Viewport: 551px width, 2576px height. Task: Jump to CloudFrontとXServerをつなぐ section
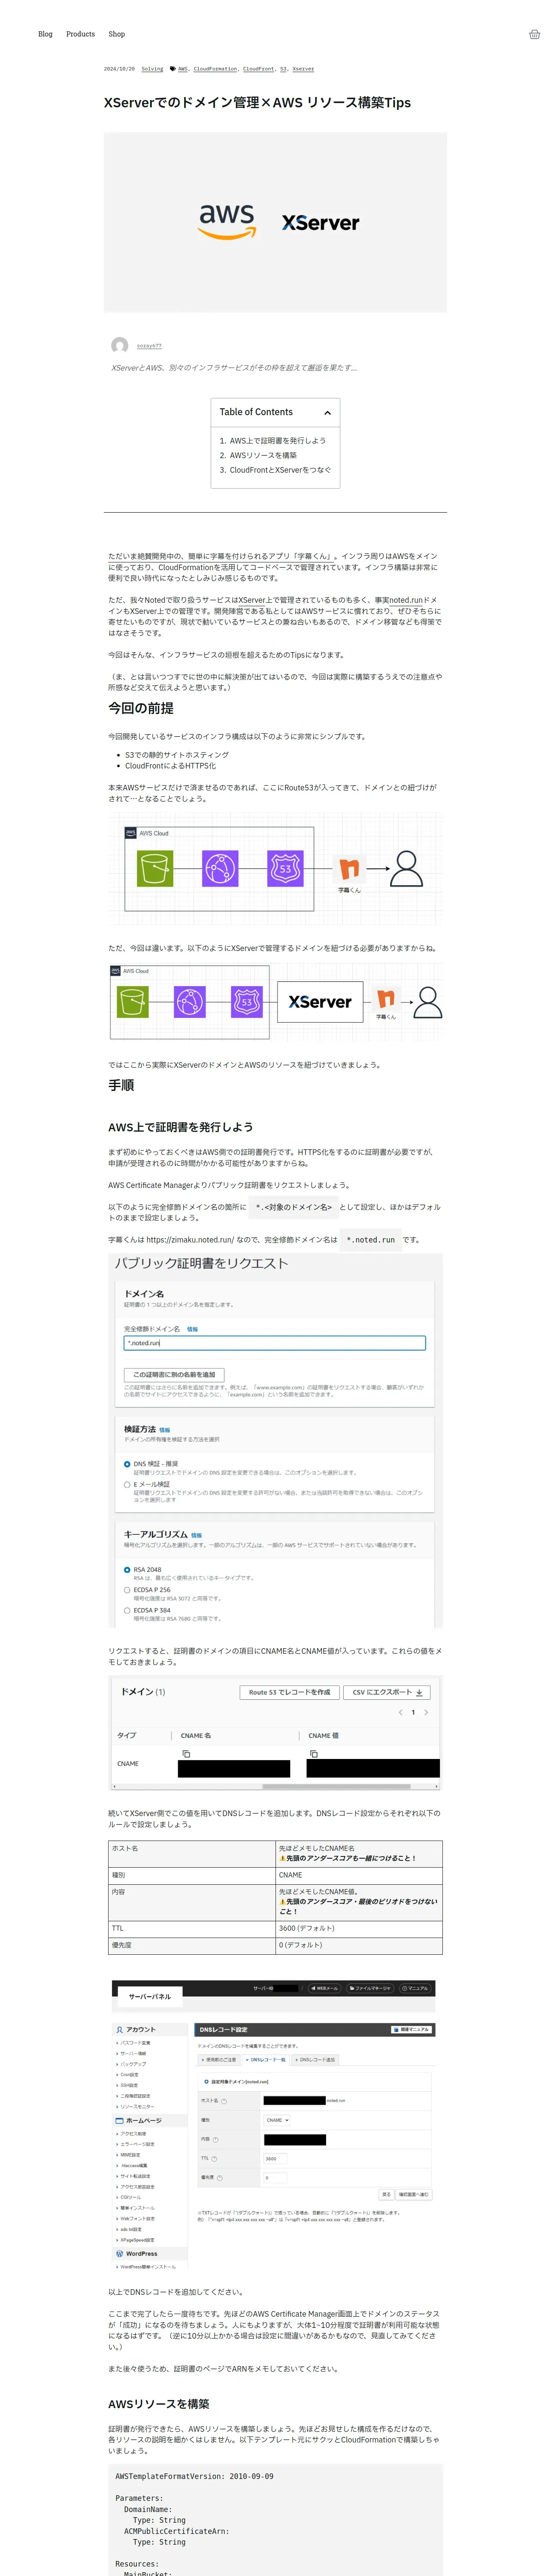point(280,470)
